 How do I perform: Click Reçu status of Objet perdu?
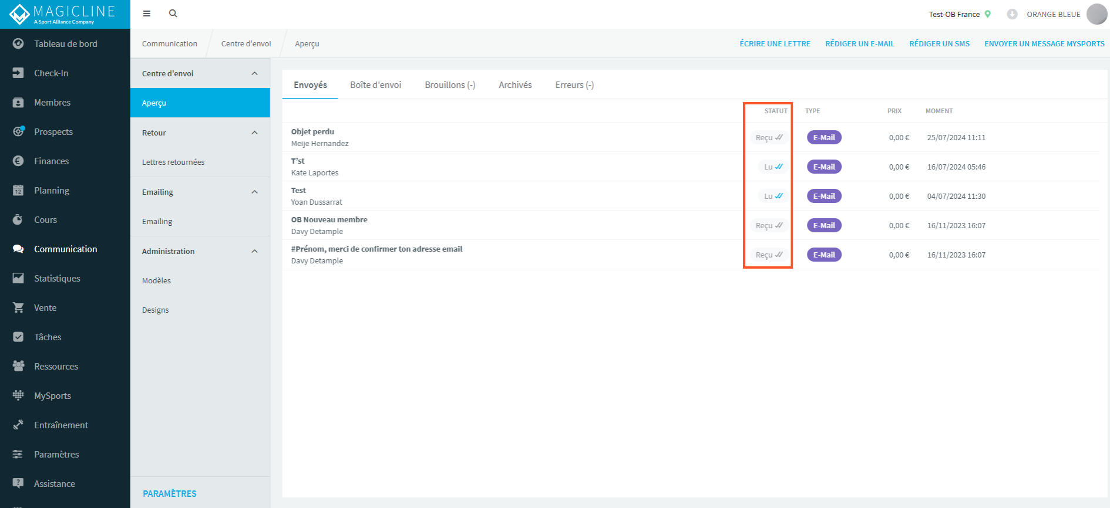769,137
